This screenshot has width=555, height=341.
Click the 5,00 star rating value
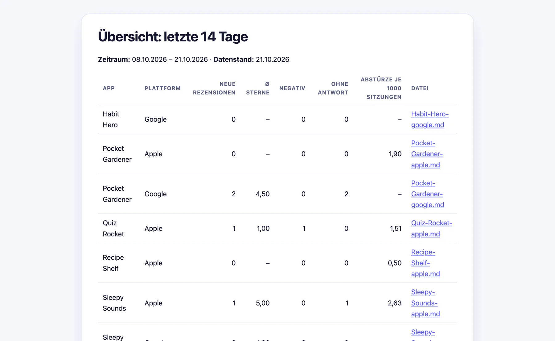(x=263, y=303)
